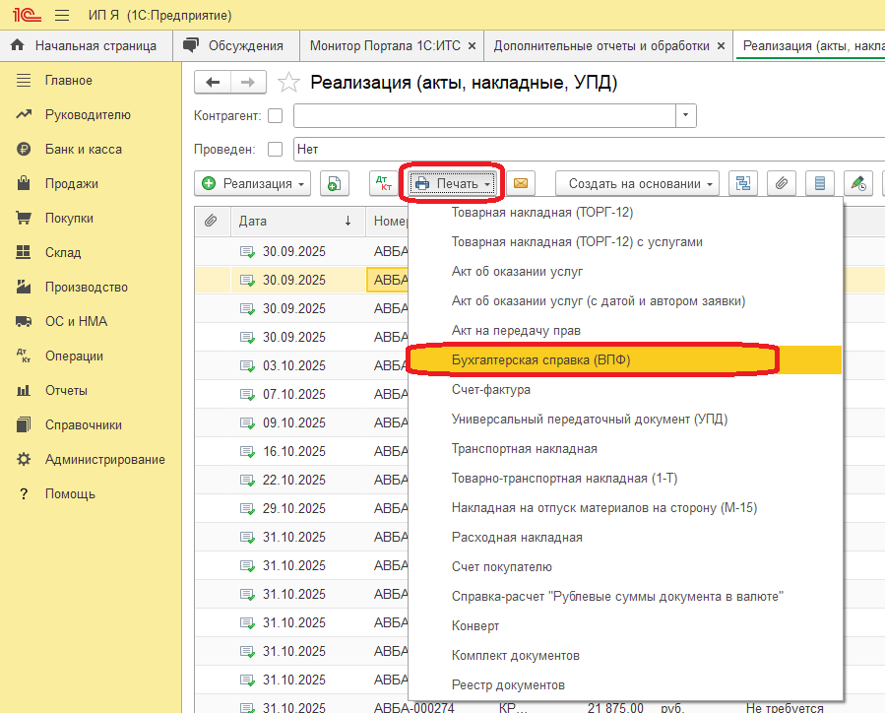Expand the Контрагент field dropdown arrow
The width and height of the screenshot is (885, 713).
685,116
